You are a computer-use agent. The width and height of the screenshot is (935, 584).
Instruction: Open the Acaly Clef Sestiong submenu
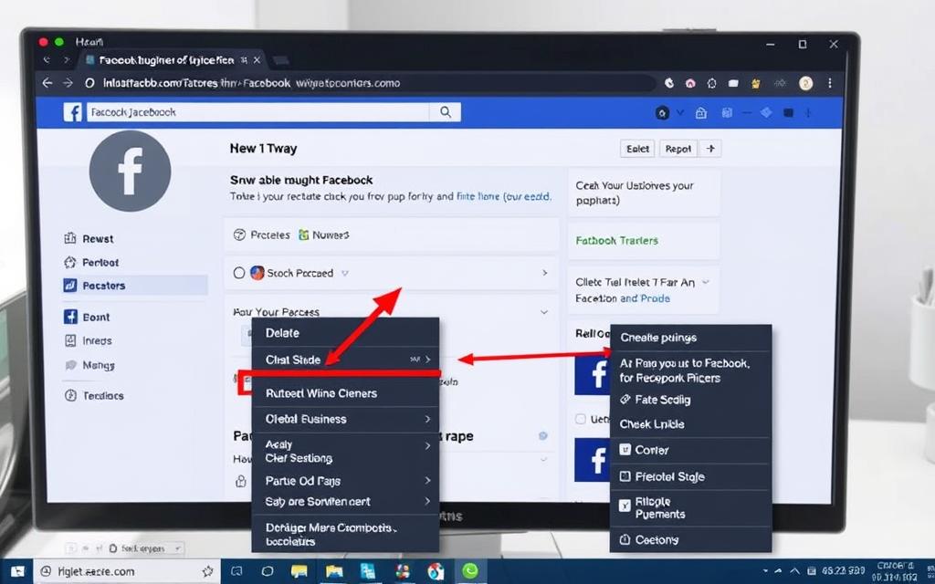345,451
